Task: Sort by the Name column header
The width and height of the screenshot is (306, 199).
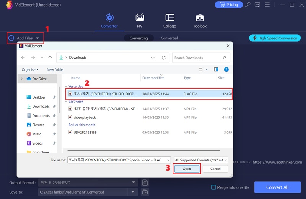Action: 76,78
